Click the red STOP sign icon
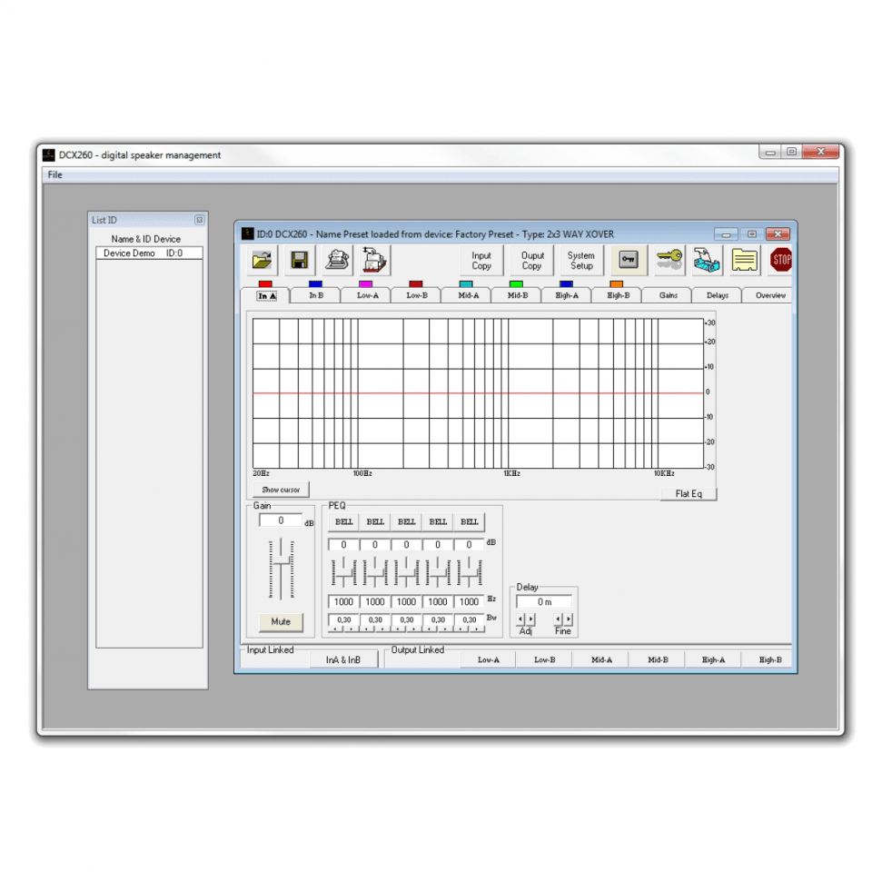 click(x=781, y=260)
